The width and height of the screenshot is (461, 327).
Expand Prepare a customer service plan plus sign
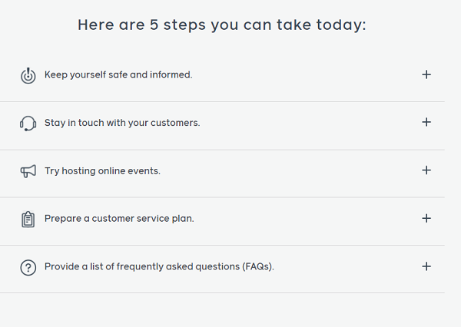pyautogui.click(x=426, y=218)
